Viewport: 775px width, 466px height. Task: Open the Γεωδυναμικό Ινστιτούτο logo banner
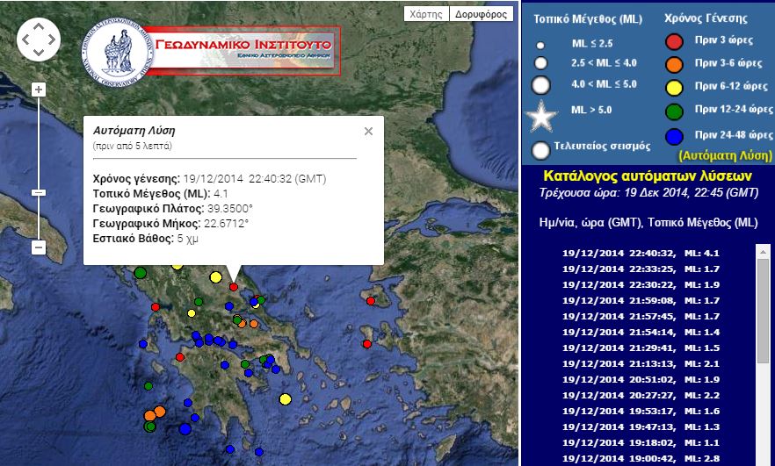[243, 50]
